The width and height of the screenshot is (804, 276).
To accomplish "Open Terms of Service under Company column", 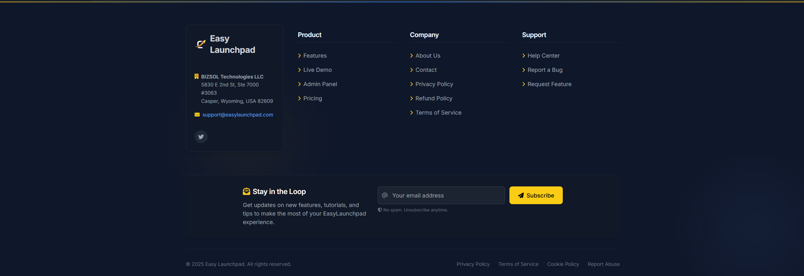I will coord(438,113).
